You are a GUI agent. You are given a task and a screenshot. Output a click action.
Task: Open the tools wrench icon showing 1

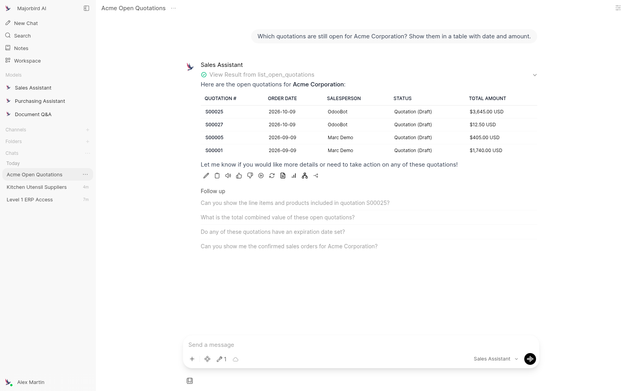point(221,359)
